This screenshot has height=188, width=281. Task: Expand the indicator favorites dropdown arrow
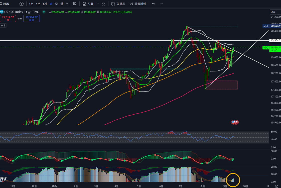(x=97, y=4)
